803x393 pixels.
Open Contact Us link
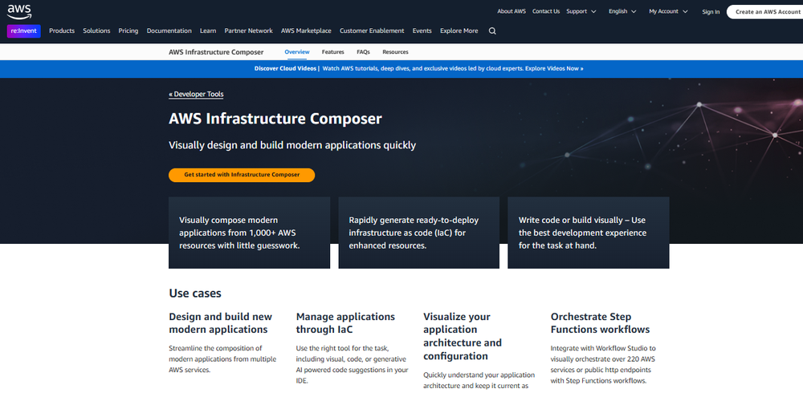tap(546, 11)
